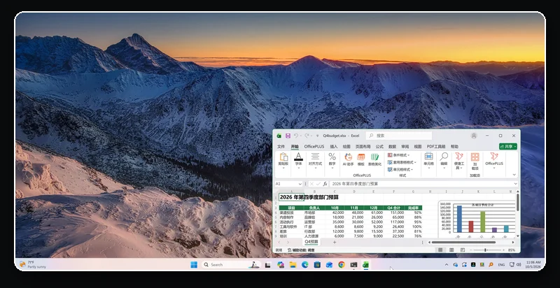Click the 表格美化 table beautify icon
The height and width of the screenshot is (288, 560).
coord(374,159)
